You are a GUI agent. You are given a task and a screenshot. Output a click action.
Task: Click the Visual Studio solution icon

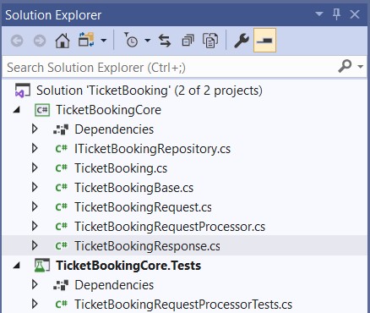click(x=23, y=91)
